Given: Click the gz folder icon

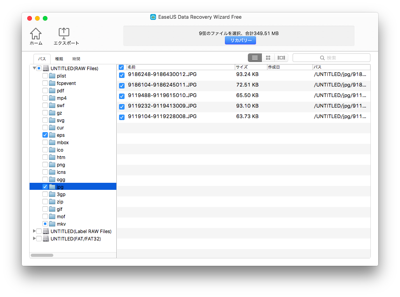Looking at the screenshot, I should pyautogui.click(x=52, y=113).
